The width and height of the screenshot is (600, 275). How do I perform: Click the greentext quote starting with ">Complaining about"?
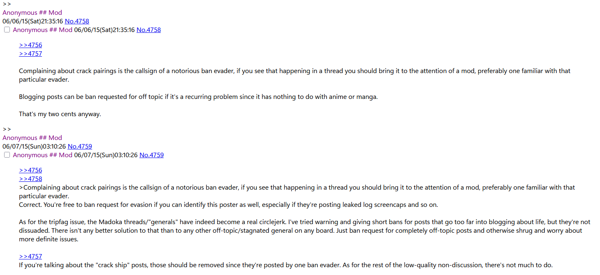[297, 192]
